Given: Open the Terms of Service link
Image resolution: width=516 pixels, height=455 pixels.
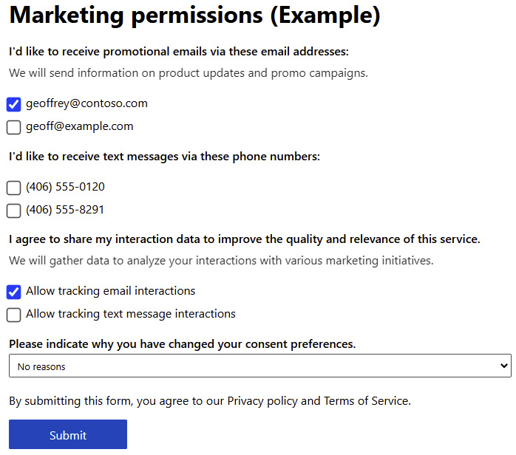Looking at the screenshot, I should click(x=366, y=401).
